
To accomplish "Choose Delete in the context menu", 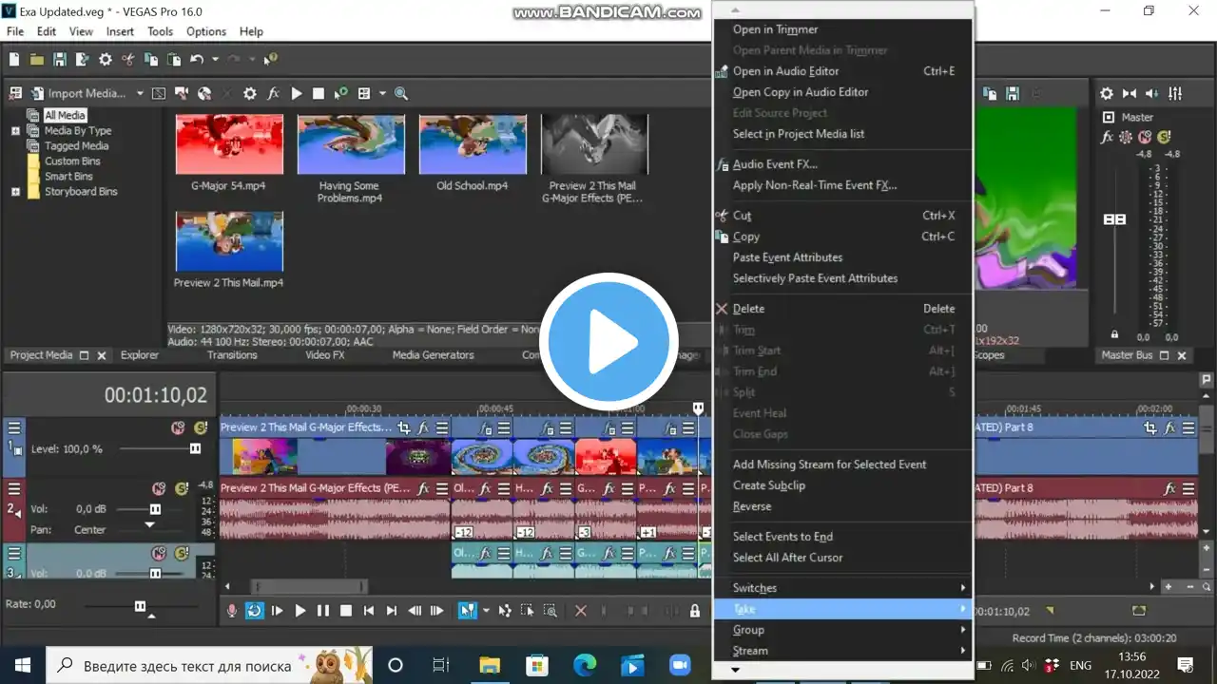I will 843,309.
